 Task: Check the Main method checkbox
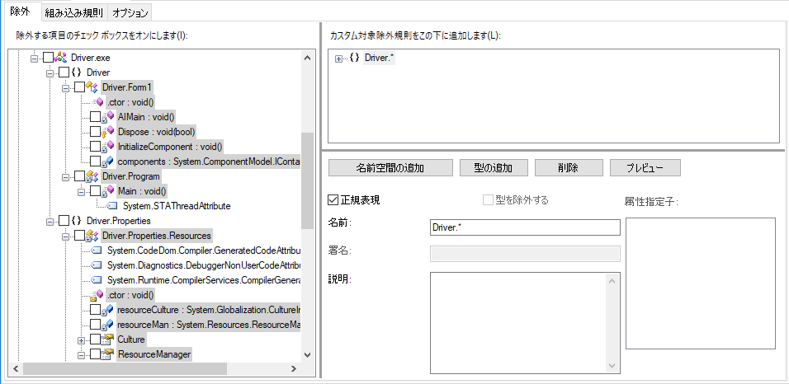pyautogui.click(x=95, y=191)
